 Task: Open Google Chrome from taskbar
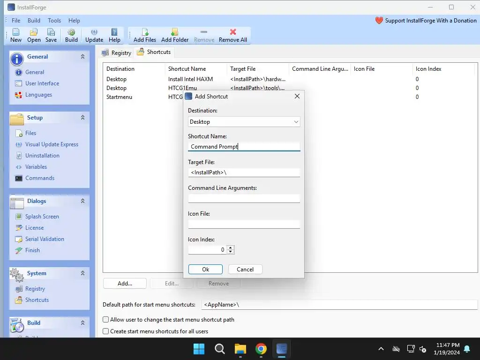261,349
